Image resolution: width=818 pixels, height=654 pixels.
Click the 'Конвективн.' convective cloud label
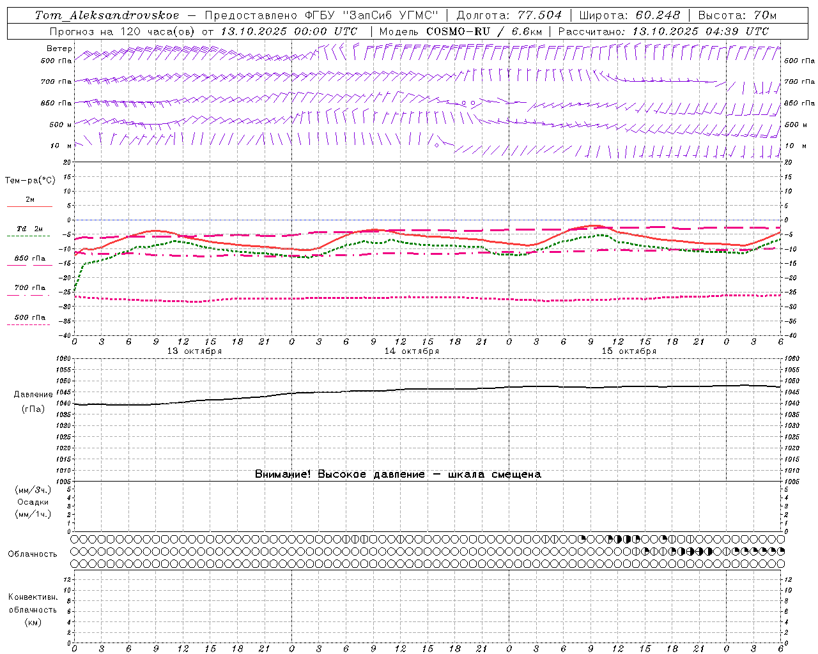[33, 597]
